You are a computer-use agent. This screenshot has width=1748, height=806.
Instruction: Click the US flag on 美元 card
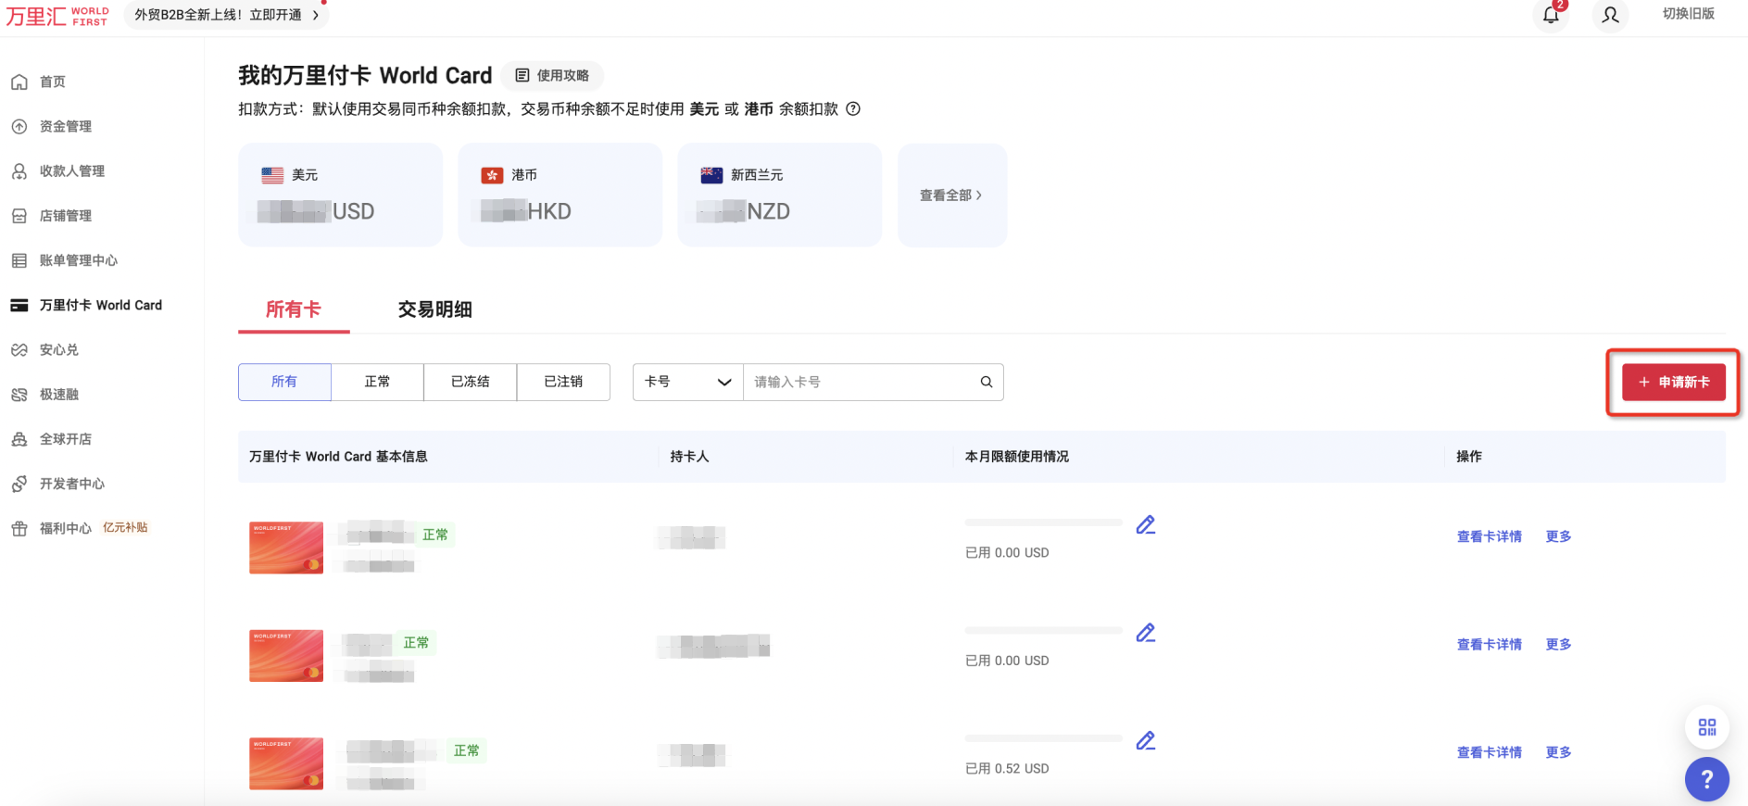click(272, 175)
